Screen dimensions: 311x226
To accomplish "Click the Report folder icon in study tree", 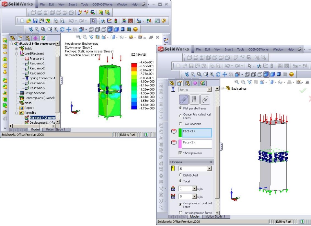I will pos(22,108).
